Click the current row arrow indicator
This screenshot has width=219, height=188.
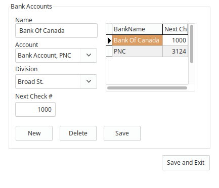click(109, 40)
